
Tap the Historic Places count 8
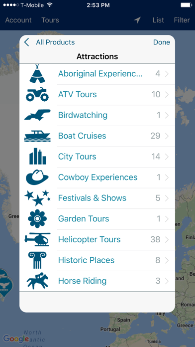pos(158,260)
